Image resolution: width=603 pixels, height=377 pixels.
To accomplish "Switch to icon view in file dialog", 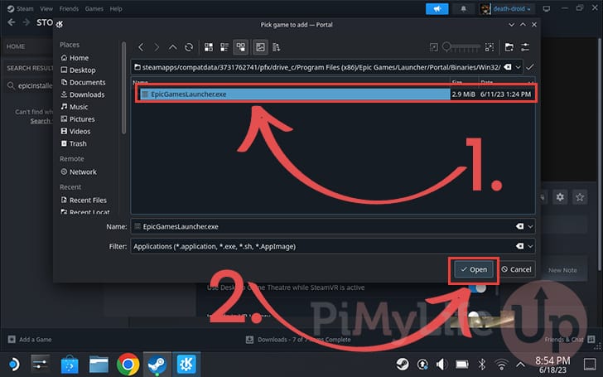I will [209, 47].
